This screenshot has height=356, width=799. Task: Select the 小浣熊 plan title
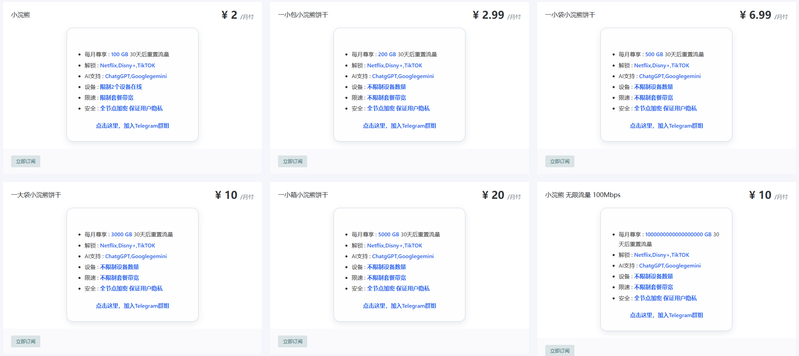[20, 15]
